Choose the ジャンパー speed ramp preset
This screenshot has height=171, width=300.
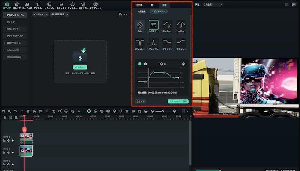153,43
